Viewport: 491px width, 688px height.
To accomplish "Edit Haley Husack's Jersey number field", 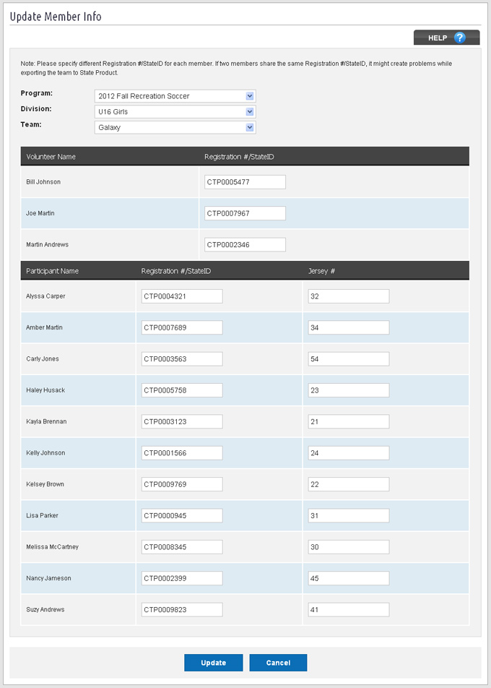I will (x=349, y=390).
